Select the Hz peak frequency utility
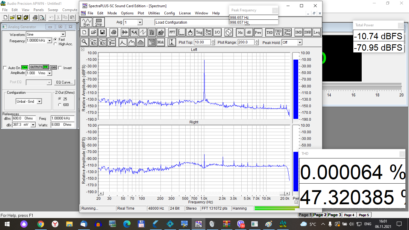This screenshot has height=230, width=409. (240, 32)
